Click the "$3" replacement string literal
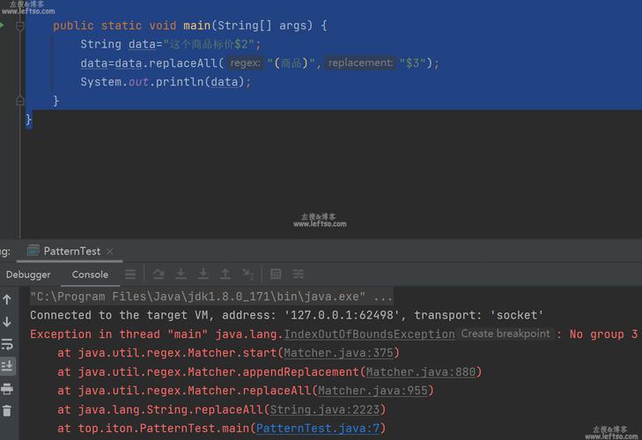This screenshot has height=440, width=642. [x=413, y=63]
